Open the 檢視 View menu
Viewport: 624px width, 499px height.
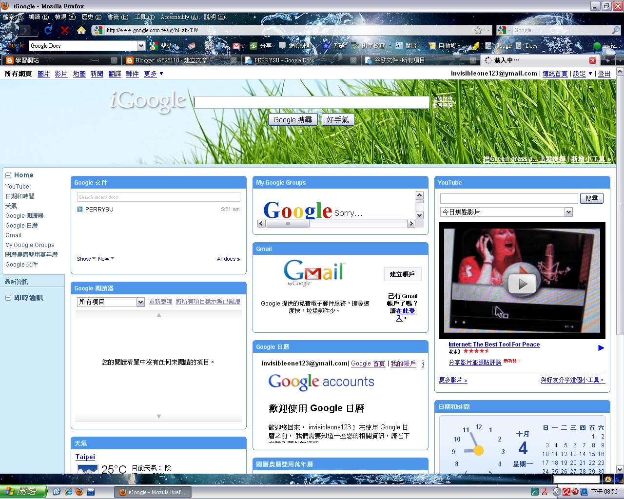(65, 17)
